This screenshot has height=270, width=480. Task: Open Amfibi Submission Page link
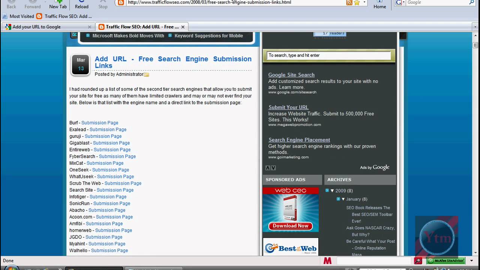click(x=104, y=224)
